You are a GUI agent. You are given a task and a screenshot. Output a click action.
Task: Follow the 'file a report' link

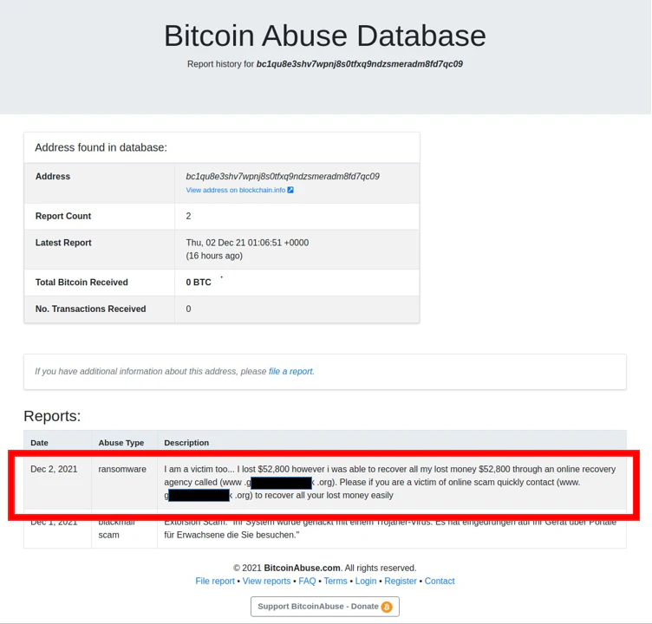point(290,371)
